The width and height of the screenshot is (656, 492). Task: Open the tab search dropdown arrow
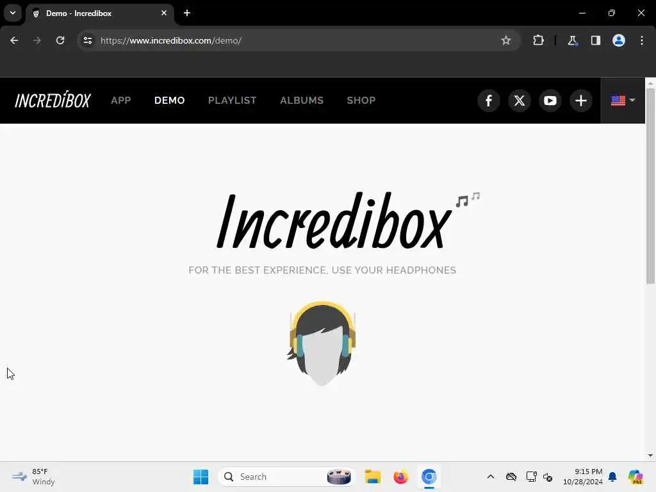point(13,13)
